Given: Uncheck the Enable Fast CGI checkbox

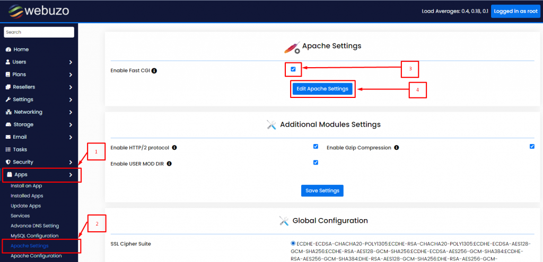Looking at the screenshot, I should coord(293,69).
